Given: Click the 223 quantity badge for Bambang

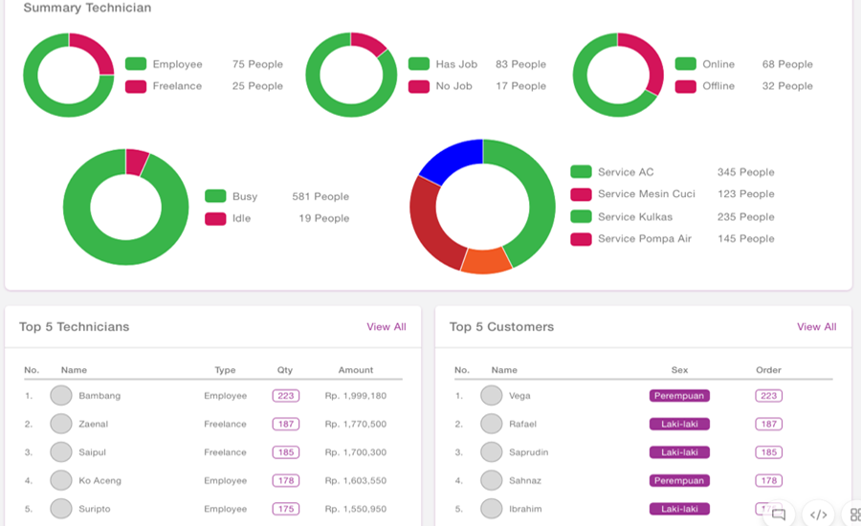Looking at the screenshot, I should click(286, 395).
